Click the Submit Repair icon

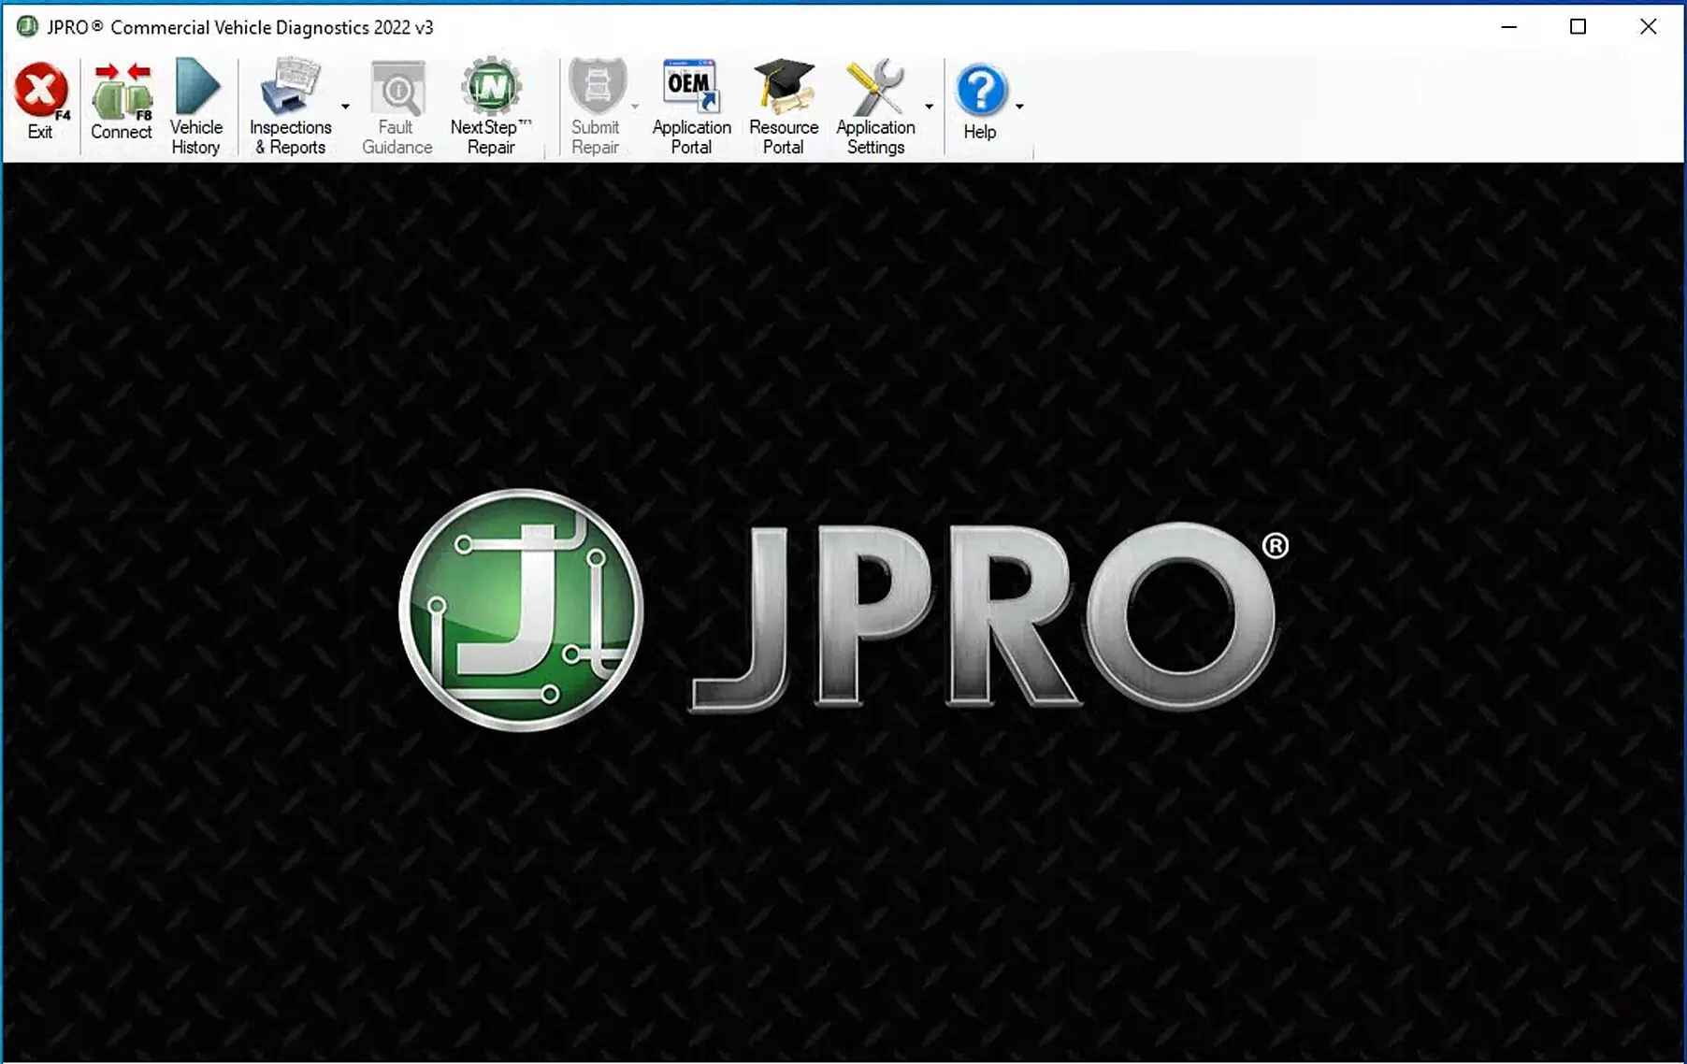click(x=596, y=87)
